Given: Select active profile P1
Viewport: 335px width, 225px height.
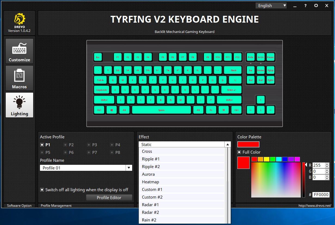Looking at the screenshot, I should 45,145.
